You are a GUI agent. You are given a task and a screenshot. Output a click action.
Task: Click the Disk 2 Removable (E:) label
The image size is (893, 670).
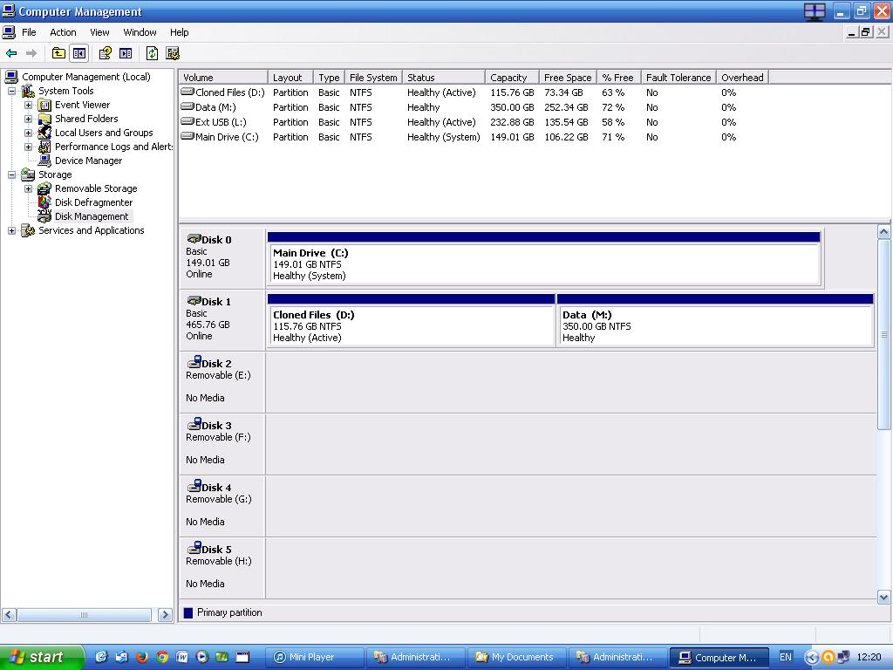coord(222,381)
